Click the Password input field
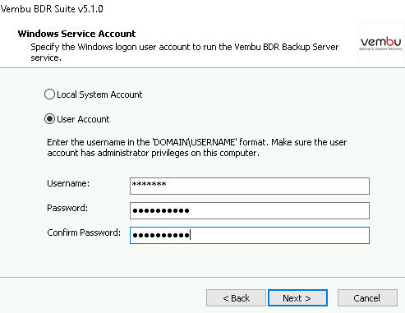This screenshot has width=405, height=313. (250, 210)
